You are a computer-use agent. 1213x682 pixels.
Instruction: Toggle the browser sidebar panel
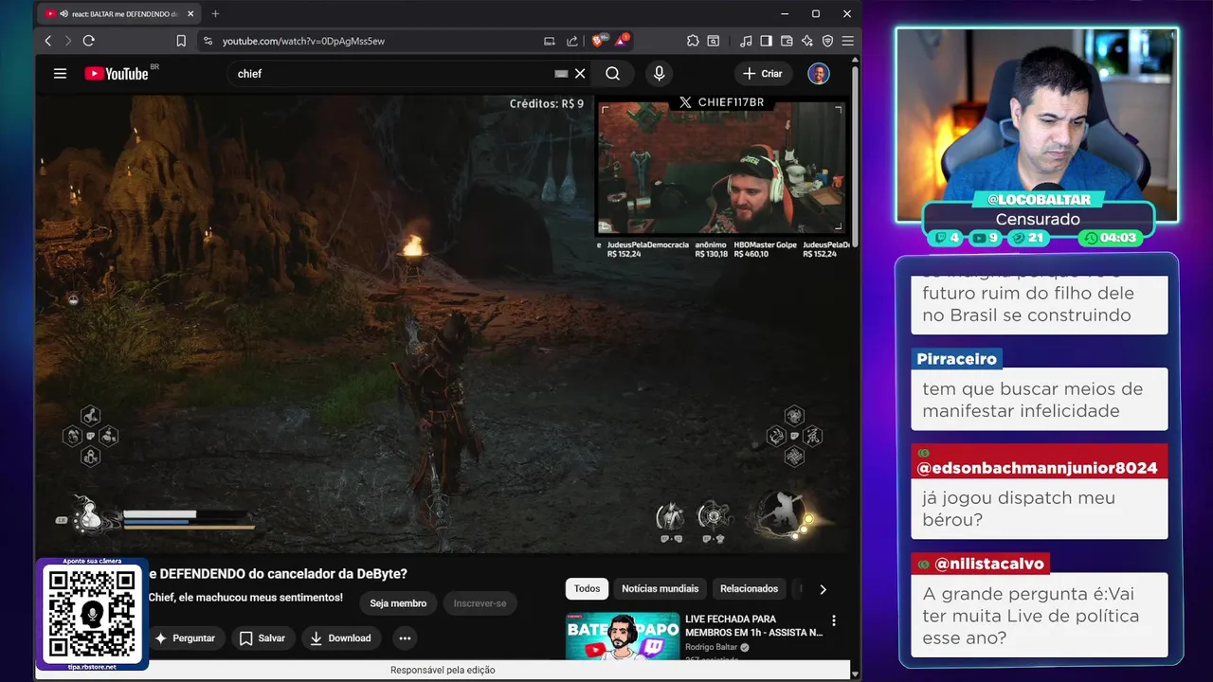tap(766, 41)
